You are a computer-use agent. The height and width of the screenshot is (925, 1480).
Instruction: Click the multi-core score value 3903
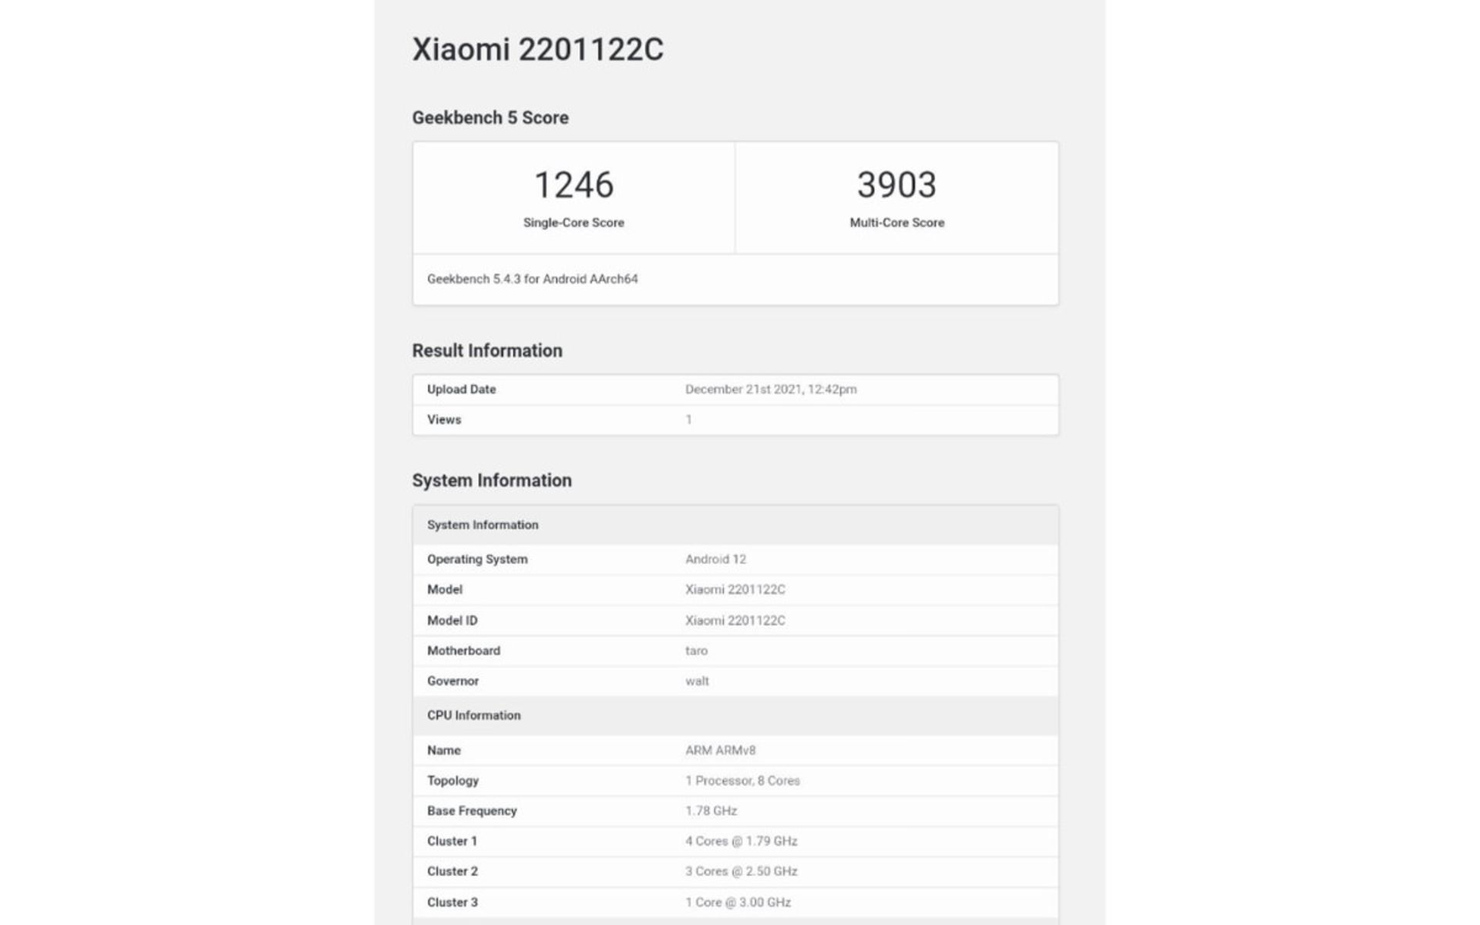coord(896,185)
